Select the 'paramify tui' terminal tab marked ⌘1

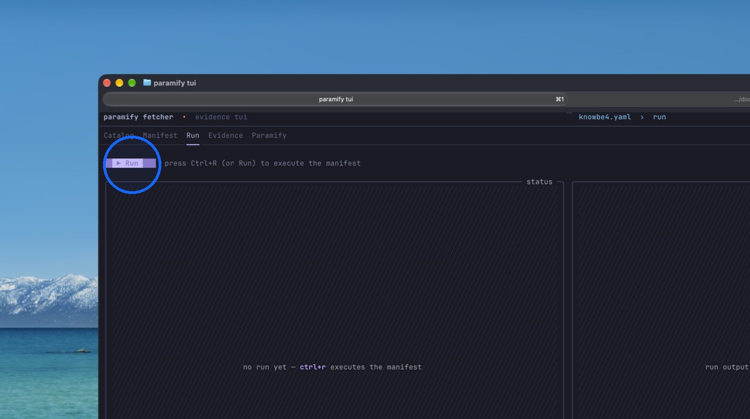[336, 99]
